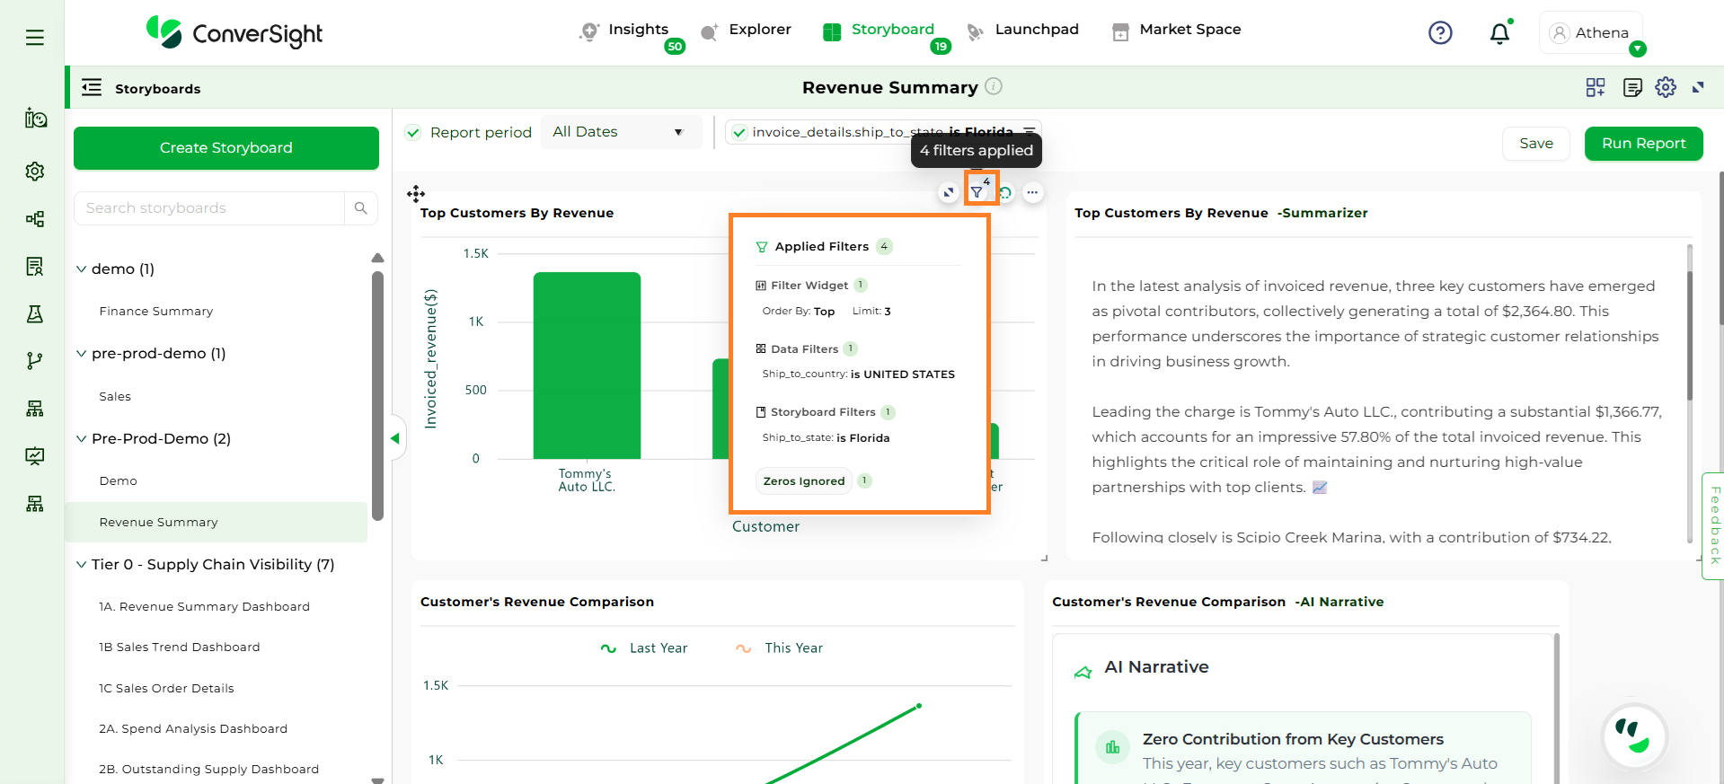
Task: Open storyboard settings gear icon
Action: pos(1666,87)
